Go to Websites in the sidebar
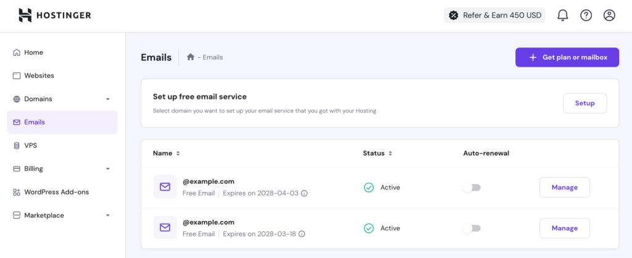Image resolution: width=632 pixels, height=258 pixels. pos(39,75)
